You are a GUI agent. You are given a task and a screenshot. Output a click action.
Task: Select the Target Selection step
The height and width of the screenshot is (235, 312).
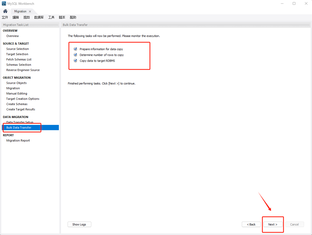click(x=17, y=54)
